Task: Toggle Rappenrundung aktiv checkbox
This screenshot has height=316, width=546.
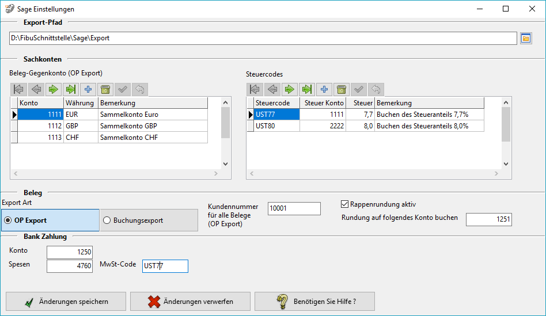Action: [345, 204]
